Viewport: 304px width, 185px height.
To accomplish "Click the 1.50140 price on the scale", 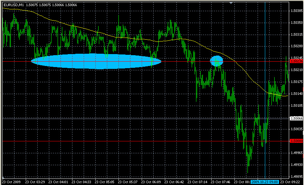I will 296,94.
